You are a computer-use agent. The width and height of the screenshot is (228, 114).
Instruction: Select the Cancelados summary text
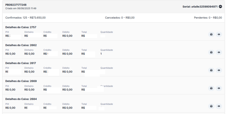coord(120,18)
